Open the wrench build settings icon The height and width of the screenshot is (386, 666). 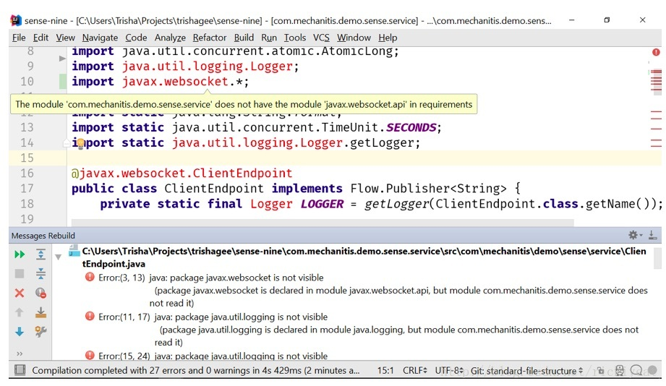(40, 332)
